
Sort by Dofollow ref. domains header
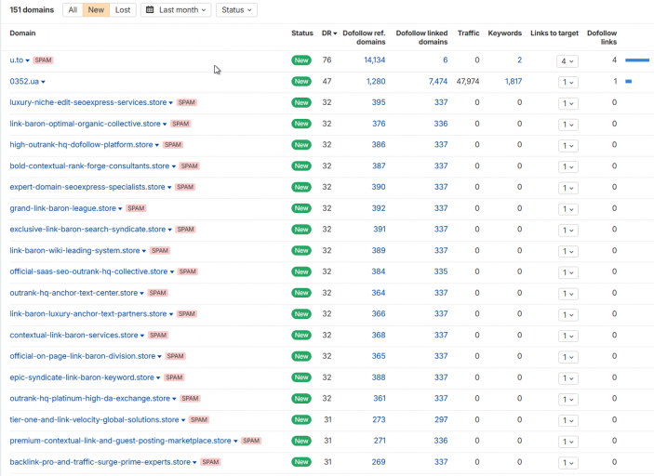(364, 37)
